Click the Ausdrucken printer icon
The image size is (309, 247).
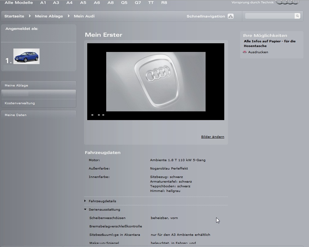pyautogui.click(x=245, y=52)
